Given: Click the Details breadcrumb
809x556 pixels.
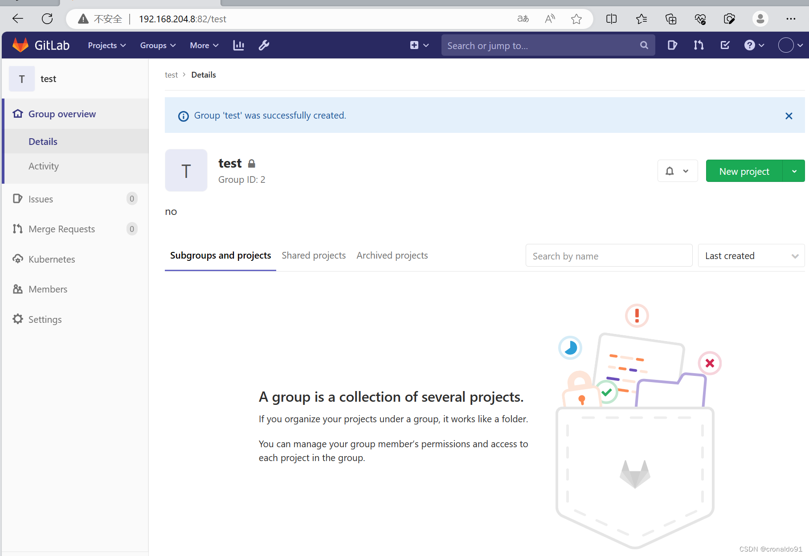Looking at the screenshot, I should click(x=204, y=75).
